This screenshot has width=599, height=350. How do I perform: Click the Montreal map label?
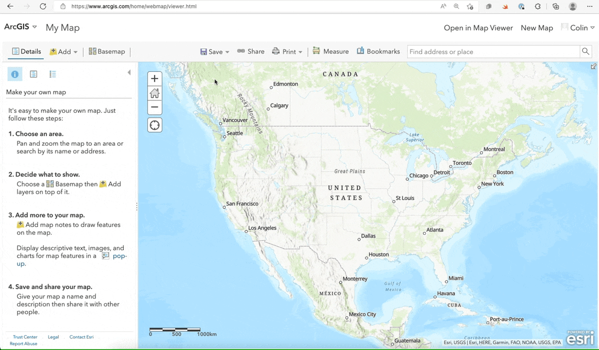point(494,149)
